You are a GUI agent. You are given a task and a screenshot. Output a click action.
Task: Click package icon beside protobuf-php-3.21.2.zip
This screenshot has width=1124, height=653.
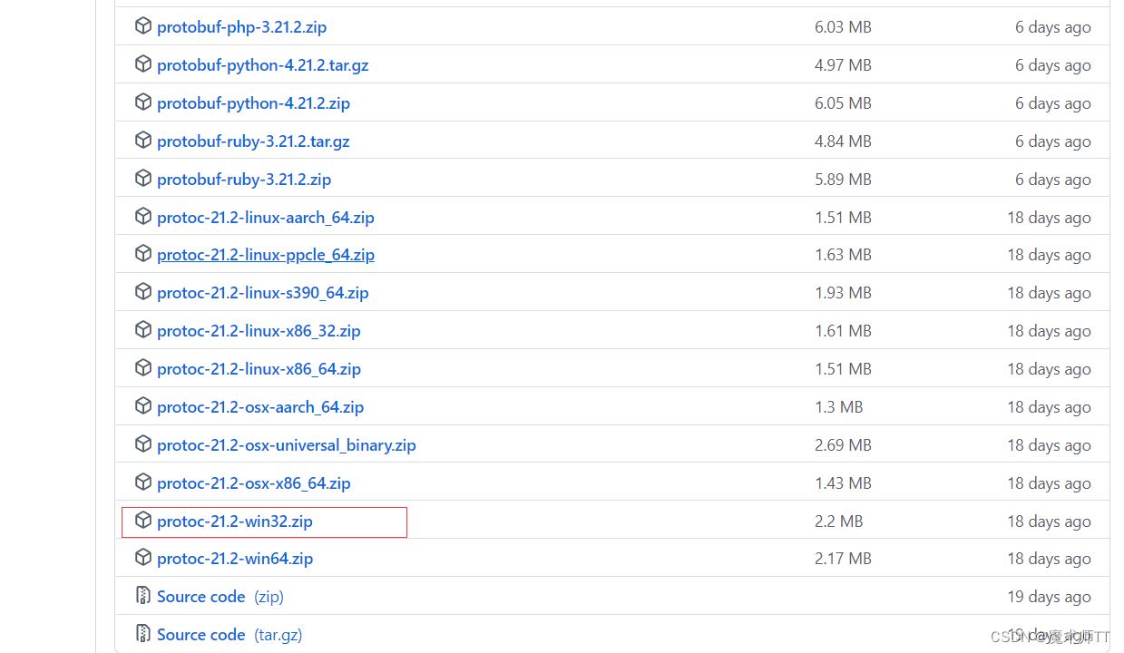point(142,26)
